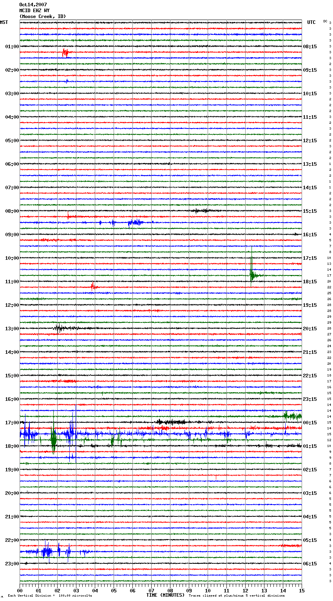Click the 12:00 MST row label
This screenshot has height=601, width=333.
point(12,305)
